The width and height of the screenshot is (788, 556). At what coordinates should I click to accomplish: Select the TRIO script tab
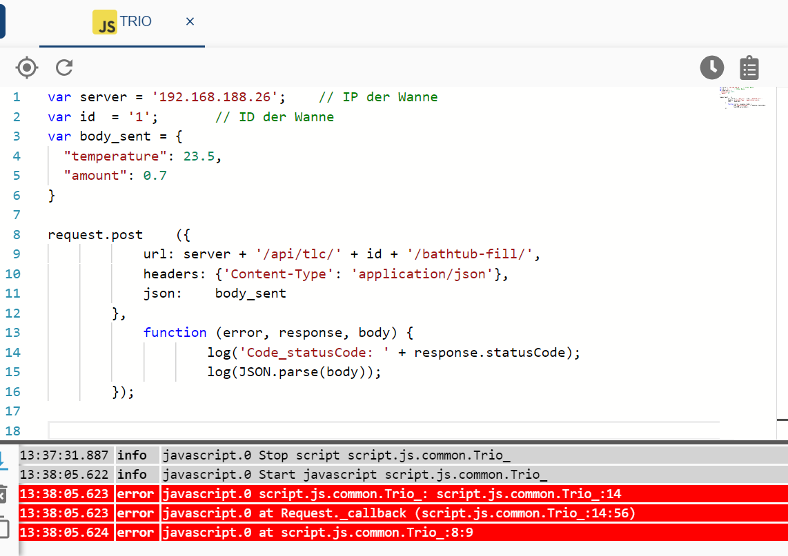122,23
